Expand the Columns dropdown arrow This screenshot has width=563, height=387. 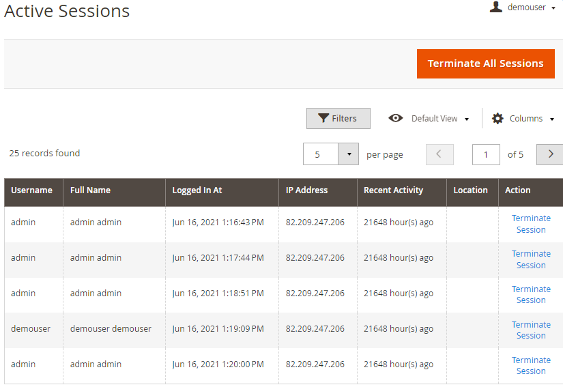[x=552, y=119]
